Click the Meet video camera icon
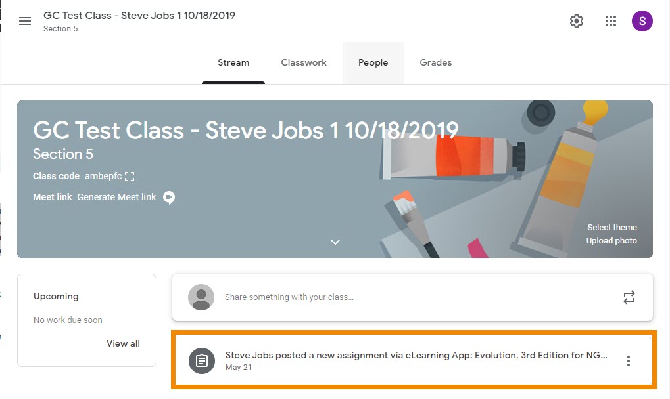Viewport: 670px width, 399px height. (169, 197)
